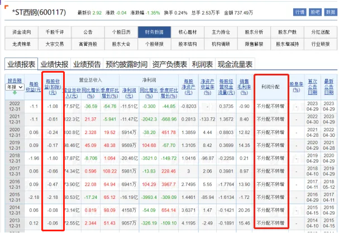Image resolution: width=339 pixels, height=233 pixels.
Task: Switch to the 业绩报表 tab
Action: coord(21,64)
